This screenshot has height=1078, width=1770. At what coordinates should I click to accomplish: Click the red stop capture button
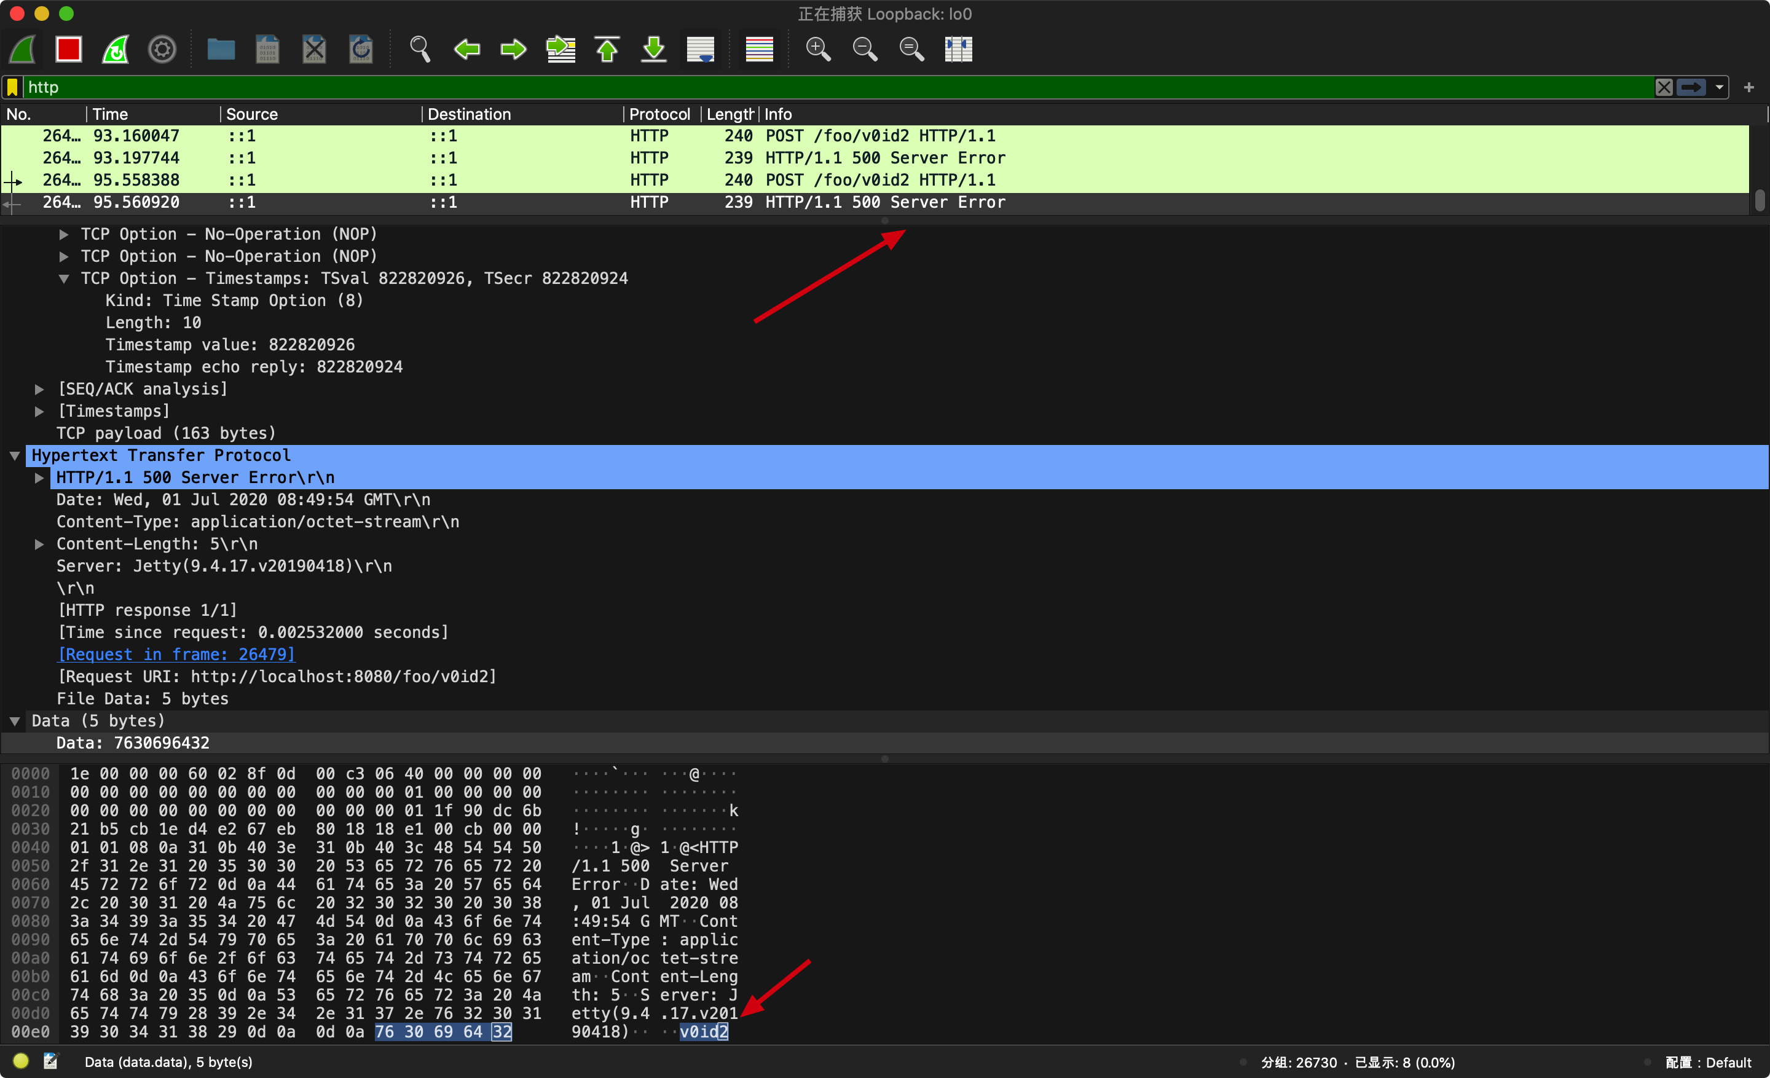[x=69, y=50]
